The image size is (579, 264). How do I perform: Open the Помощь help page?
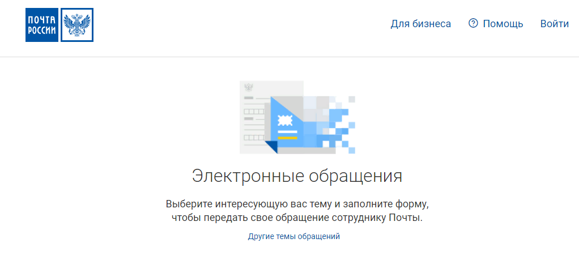[503, 24]
